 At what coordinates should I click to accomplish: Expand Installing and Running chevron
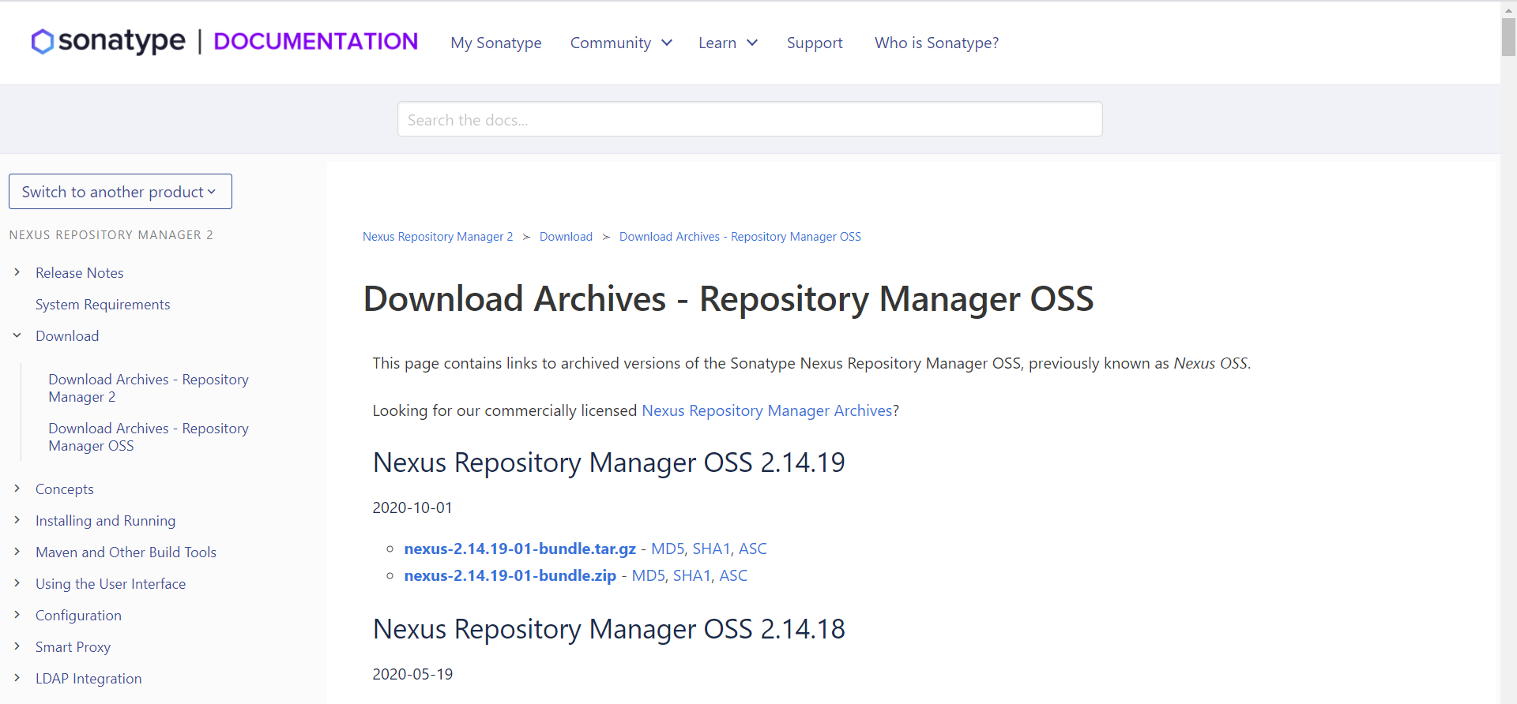pyautogui.click(x=17, y=520)
